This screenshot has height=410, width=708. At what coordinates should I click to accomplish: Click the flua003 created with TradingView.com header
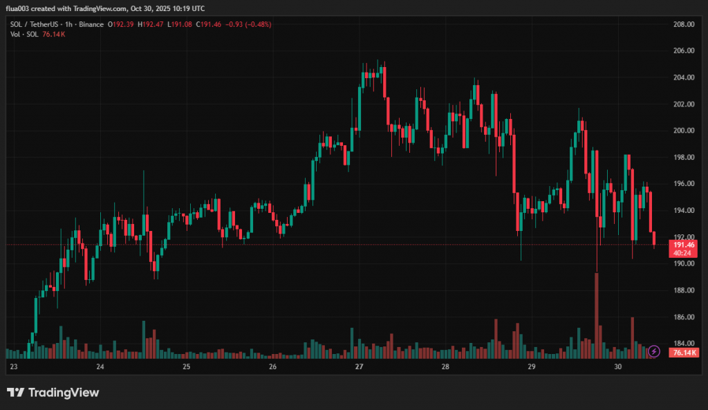tap(105, 8)
